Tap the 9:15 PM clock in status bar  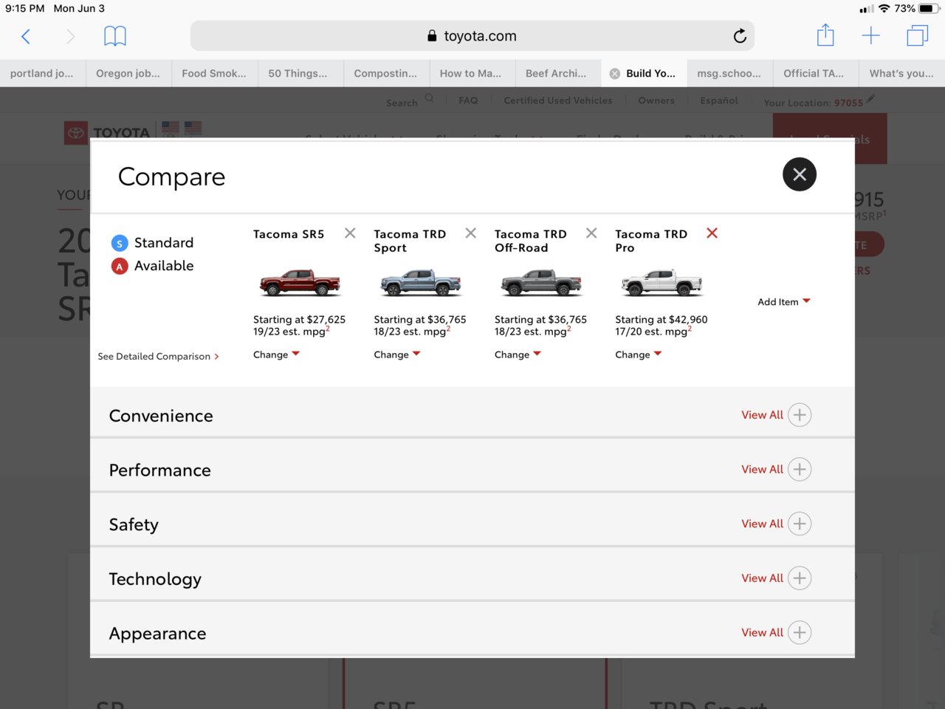(25, 9)
